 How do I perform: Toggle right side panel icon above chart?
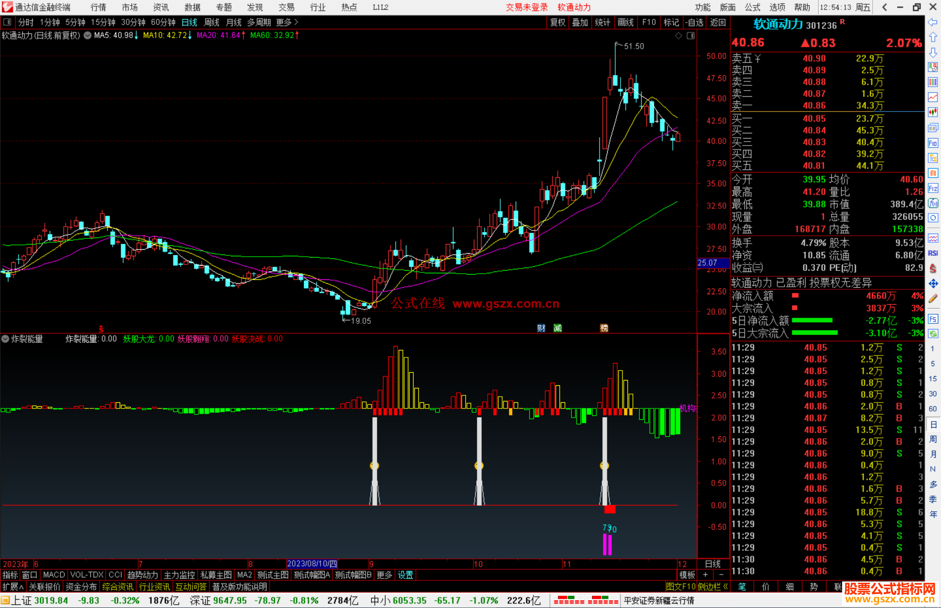[x=691, y=36]
